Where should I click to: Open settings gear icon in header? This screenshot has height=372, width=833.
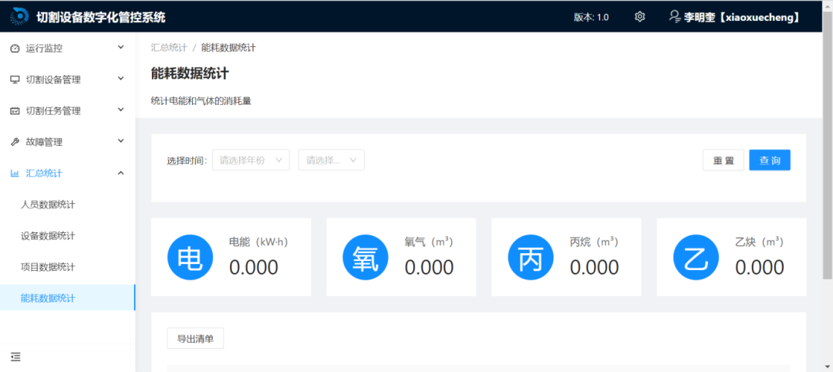pyautogui.click(x=639, y=17)
